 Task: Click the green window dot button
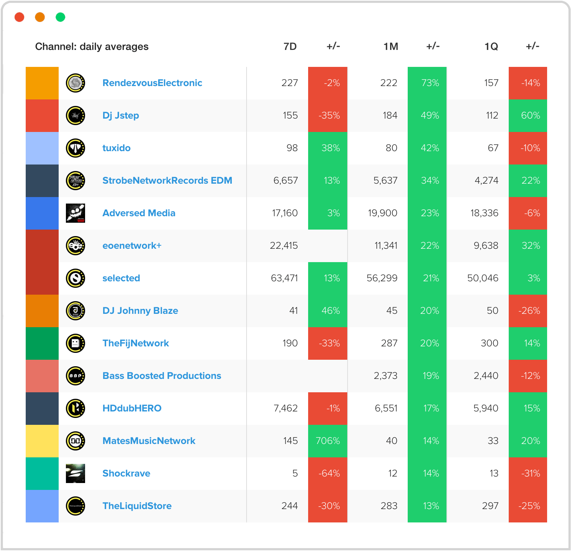[60, 17]
